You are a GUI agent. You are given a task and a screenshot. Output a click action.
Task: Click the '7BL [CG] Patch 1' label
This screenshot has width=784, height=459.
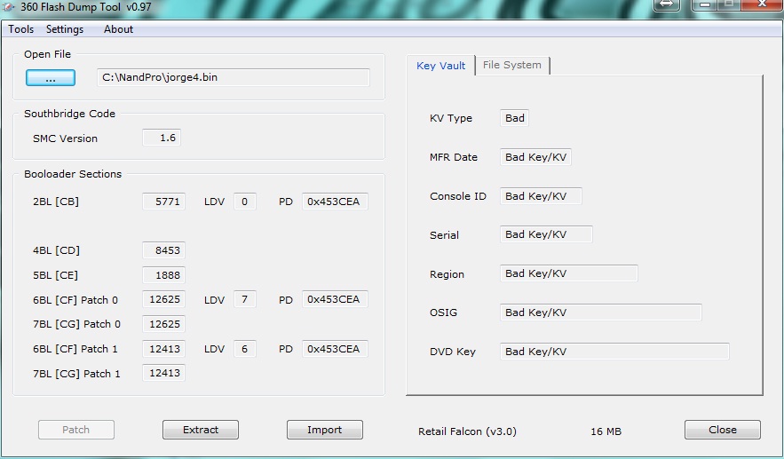(76, 374)
